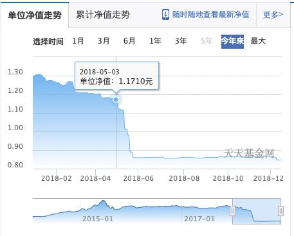Click the mobile phone download icon
The width and height of the screenshot is (294, 236).
[165, 15]
